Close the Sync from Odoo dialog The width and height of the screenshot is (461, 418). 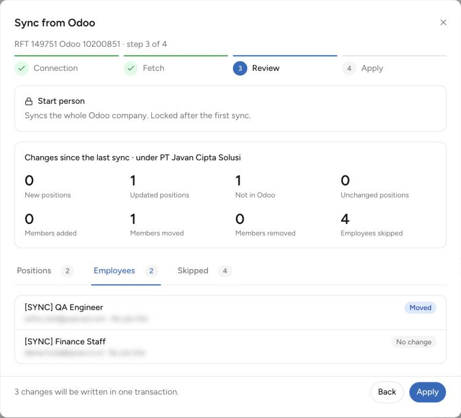443,22
